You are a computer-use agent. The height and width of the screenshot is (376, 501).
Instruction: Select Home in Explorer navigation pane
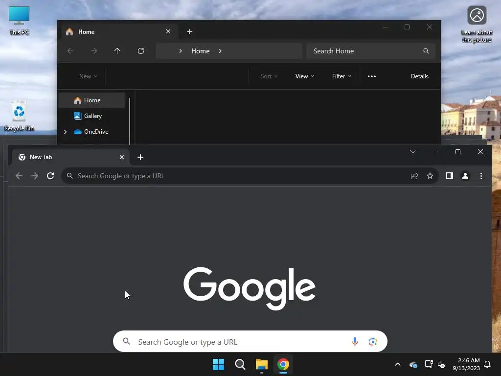pyautogui.click(x=92, y=100)
